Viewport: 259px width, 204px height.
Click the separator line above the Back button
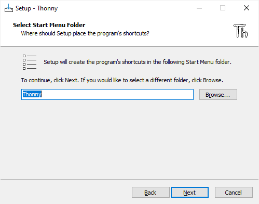coord(129,179)
